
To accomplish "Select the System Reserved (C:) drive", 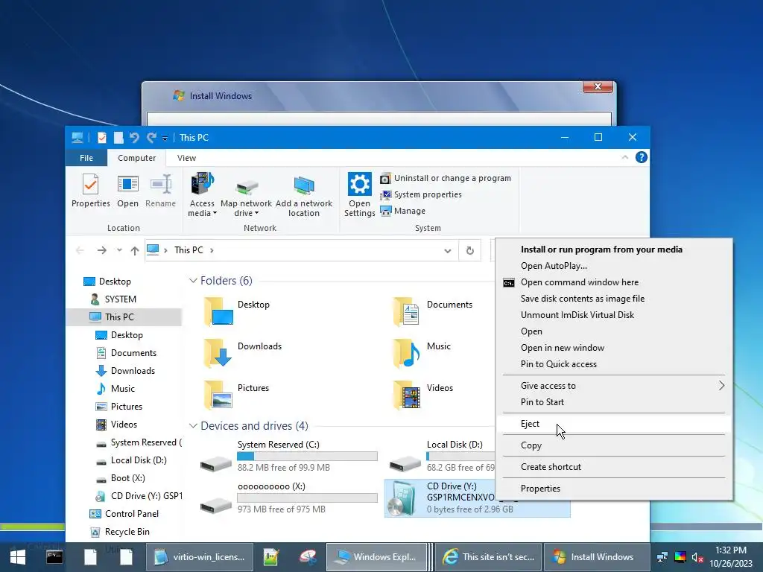I will [288, 457].
